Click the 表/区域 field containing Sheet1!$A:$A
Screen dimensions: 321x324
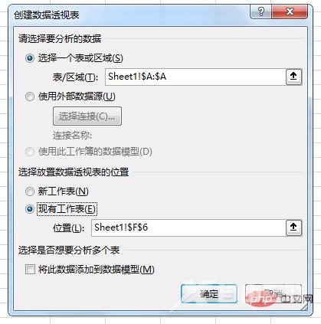pyautogui.click(x=195, y=77)
